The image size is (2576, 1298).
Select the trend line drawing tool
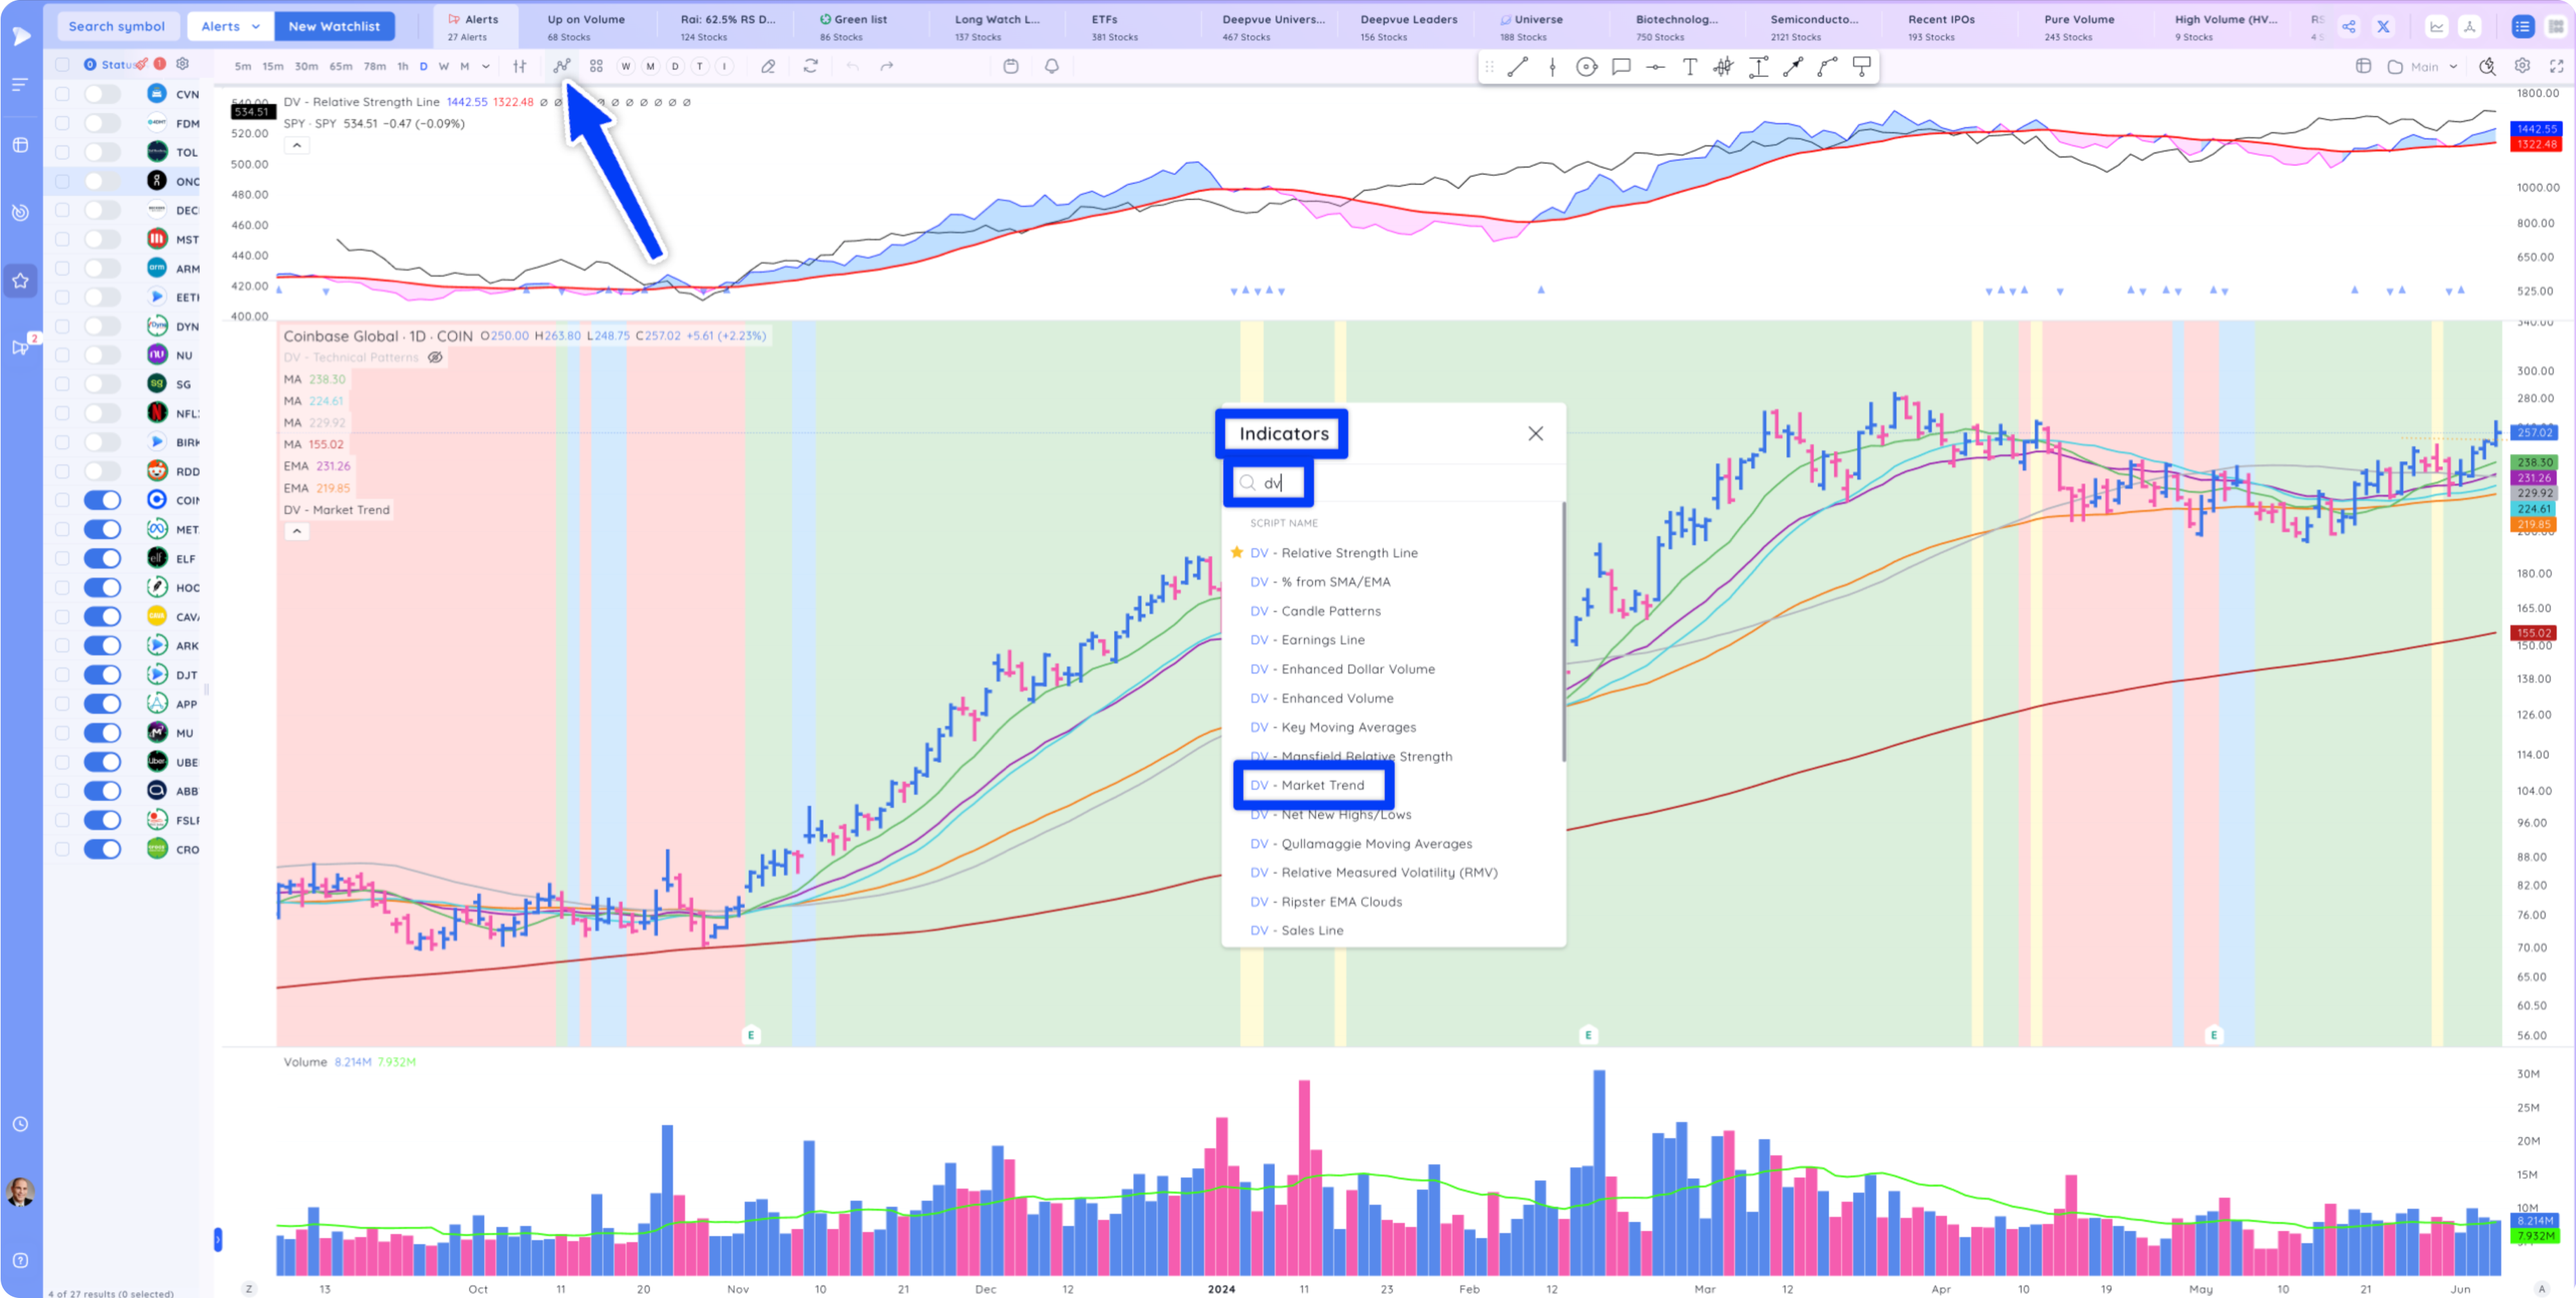click(x=1518, y=67)
